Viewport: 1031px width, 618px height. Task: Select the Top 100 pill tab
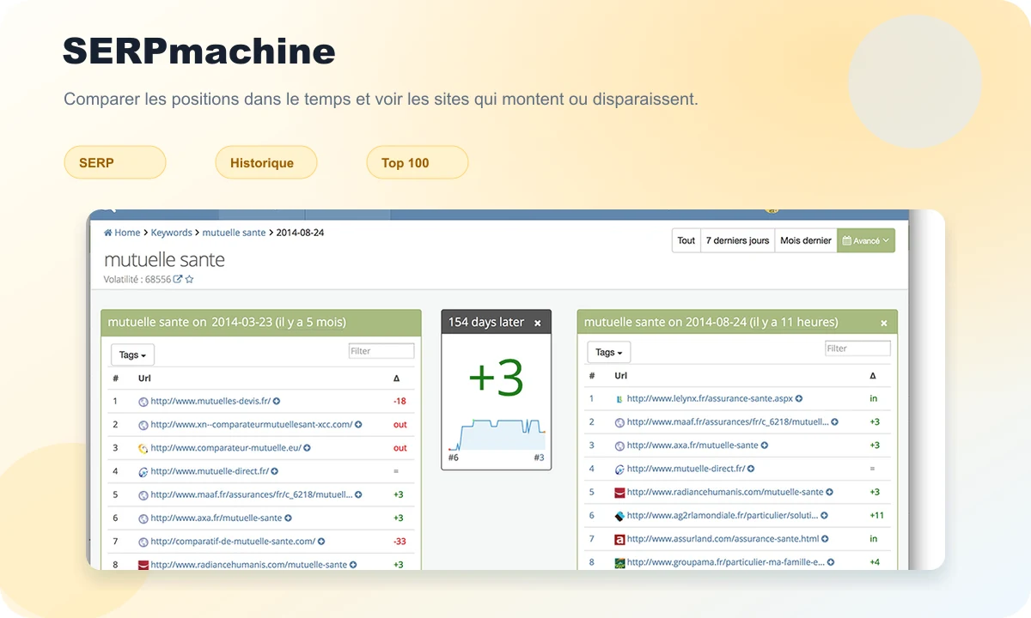(418, 162)
